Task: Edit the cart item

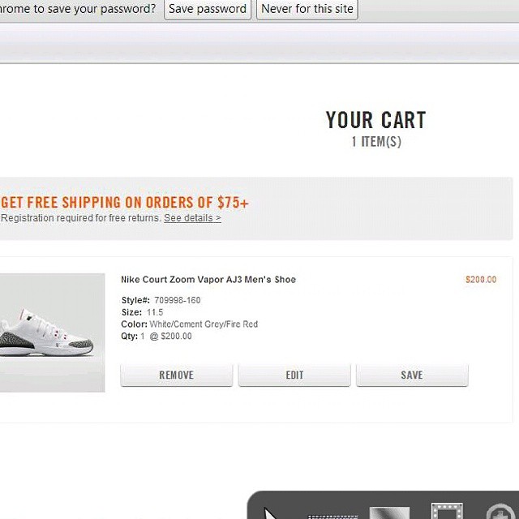Action: click(x=294, y=375)
